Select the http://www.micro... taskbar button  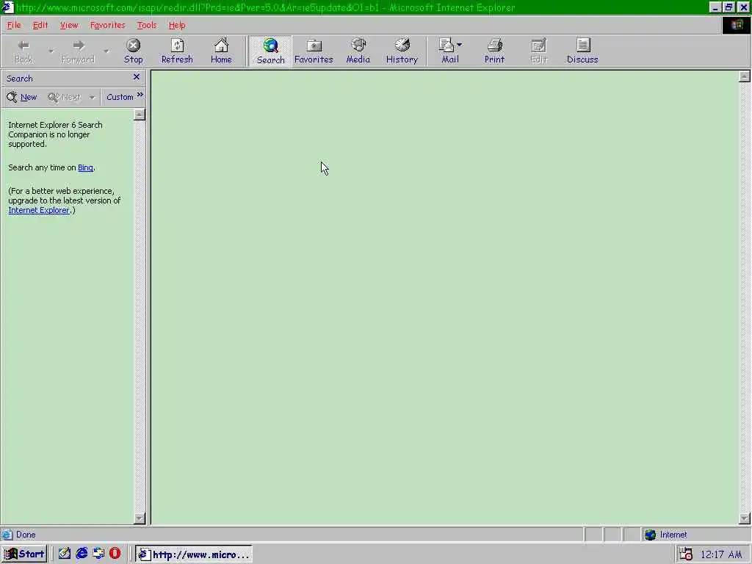pyautogui.click(x=194, y=554)
